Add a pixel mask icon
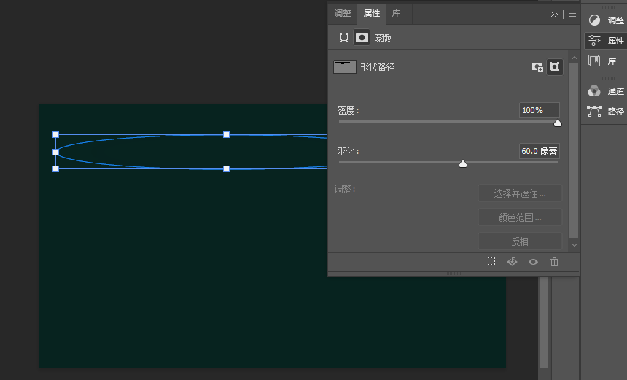This screenshot has height=380, width=627. (x=537, y=67)
